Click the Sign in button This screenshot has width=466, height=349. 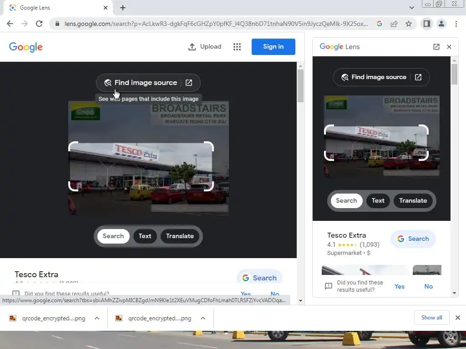(x=273, y=47)
